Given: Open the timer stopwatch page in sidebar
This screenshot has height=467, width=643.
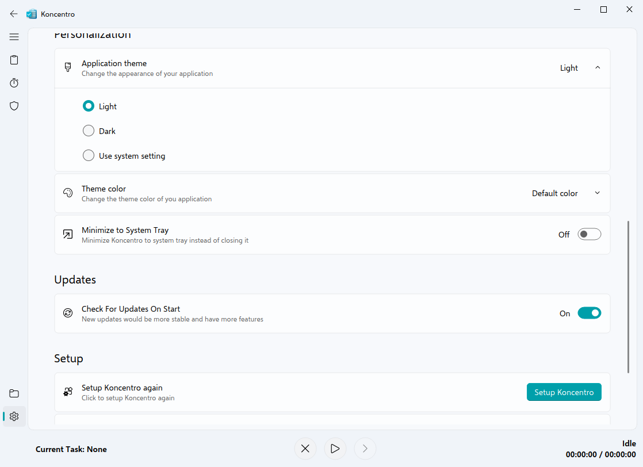Looking at the screenshot, I should pos(14,83).
